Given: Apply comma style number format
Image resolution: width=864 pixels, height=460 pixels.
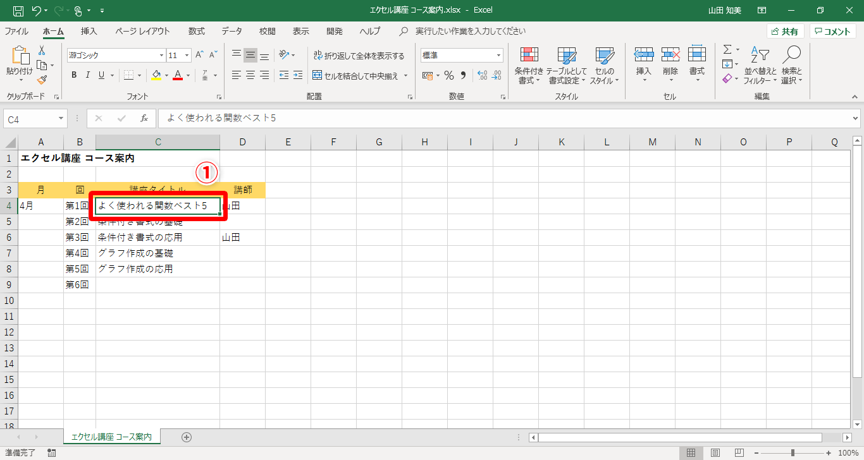Looking at the screenshot, I should click(463, 75).
